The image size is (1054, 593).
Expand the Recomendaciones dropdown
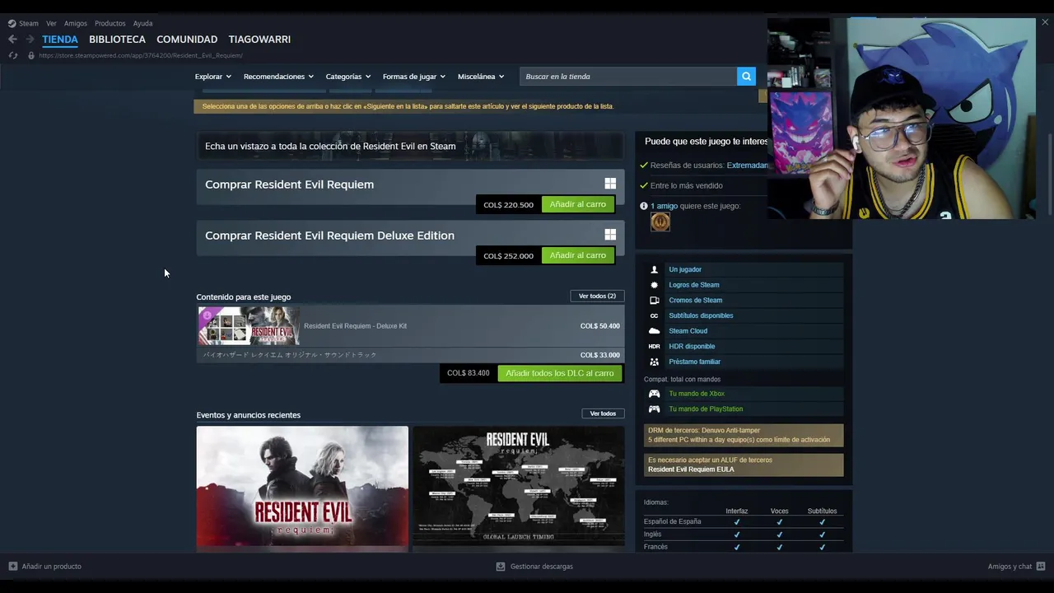277,77
